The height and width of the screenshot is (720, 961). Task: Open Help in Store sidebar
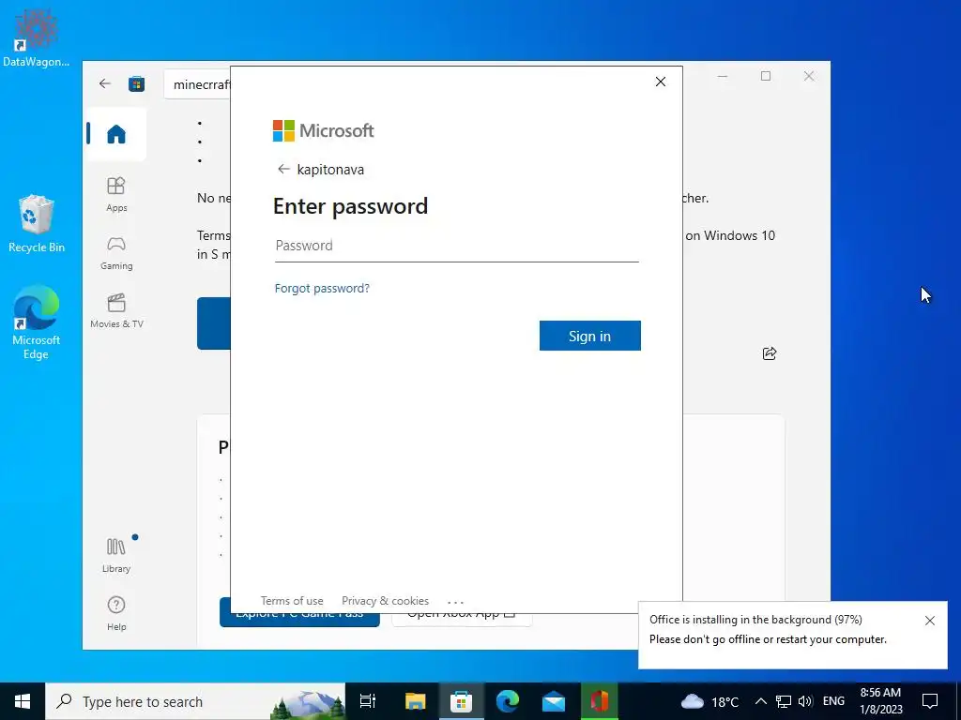(115, 613)
